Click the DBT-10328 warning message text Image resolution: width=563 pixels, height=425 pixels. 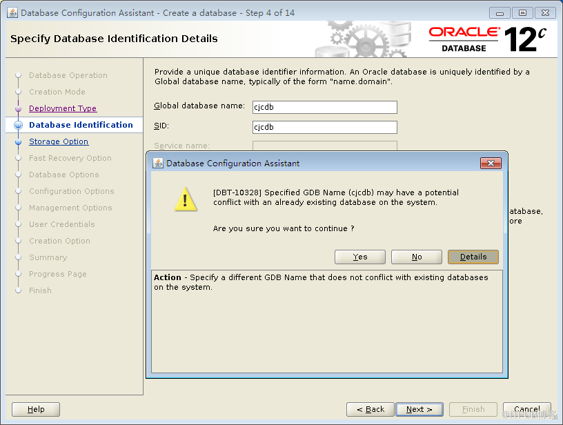336,197
